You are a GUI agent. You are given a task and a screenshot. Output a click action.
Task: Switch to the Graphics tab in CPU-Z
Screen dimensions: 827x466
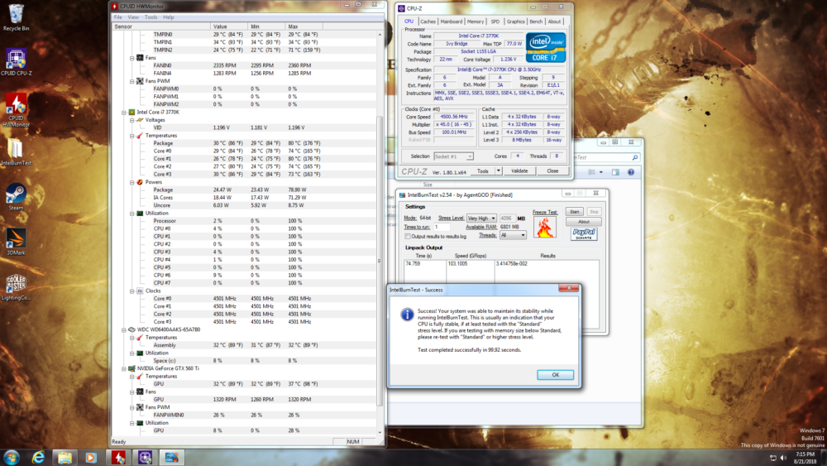click(x=515, y=22)
